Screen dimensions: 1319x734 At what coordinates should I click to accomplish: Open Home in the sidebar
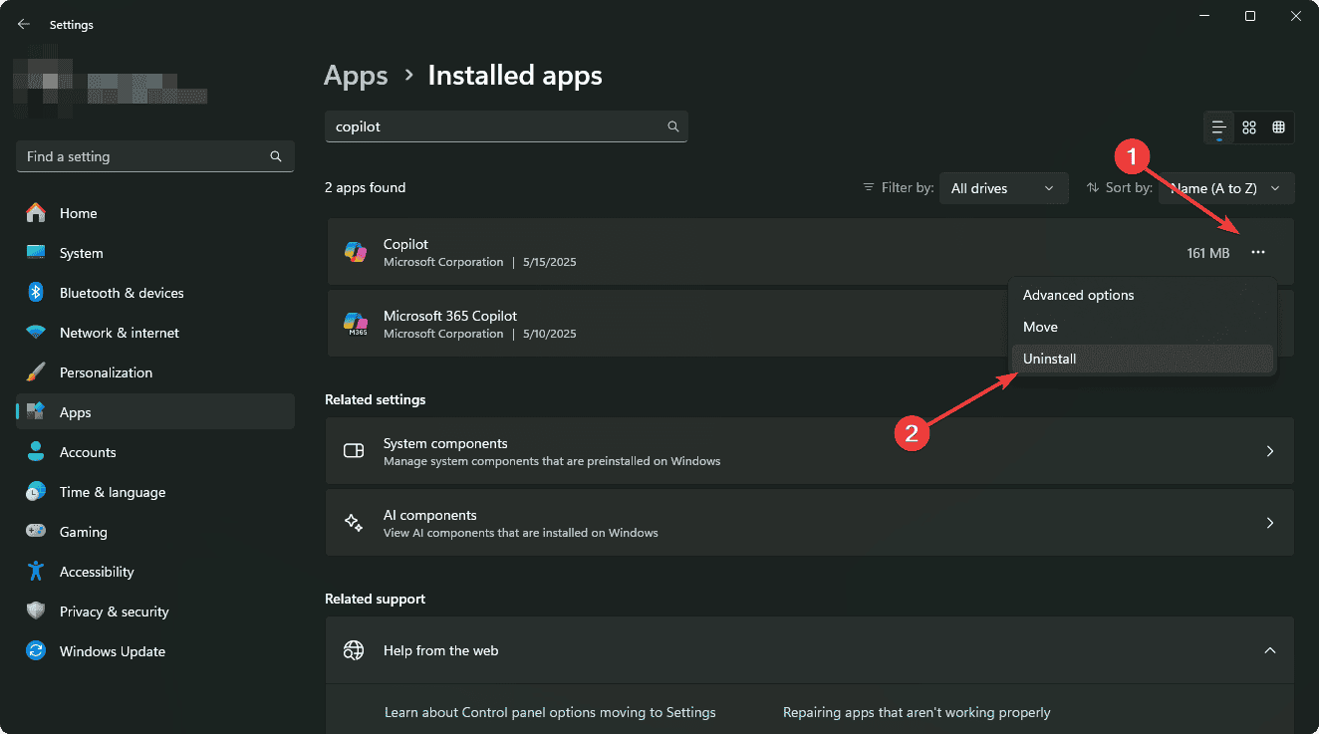point(155,213)
